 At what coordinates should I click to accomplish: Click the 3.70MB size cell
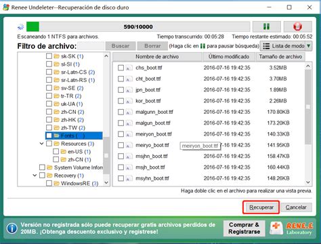click(278, 79)
